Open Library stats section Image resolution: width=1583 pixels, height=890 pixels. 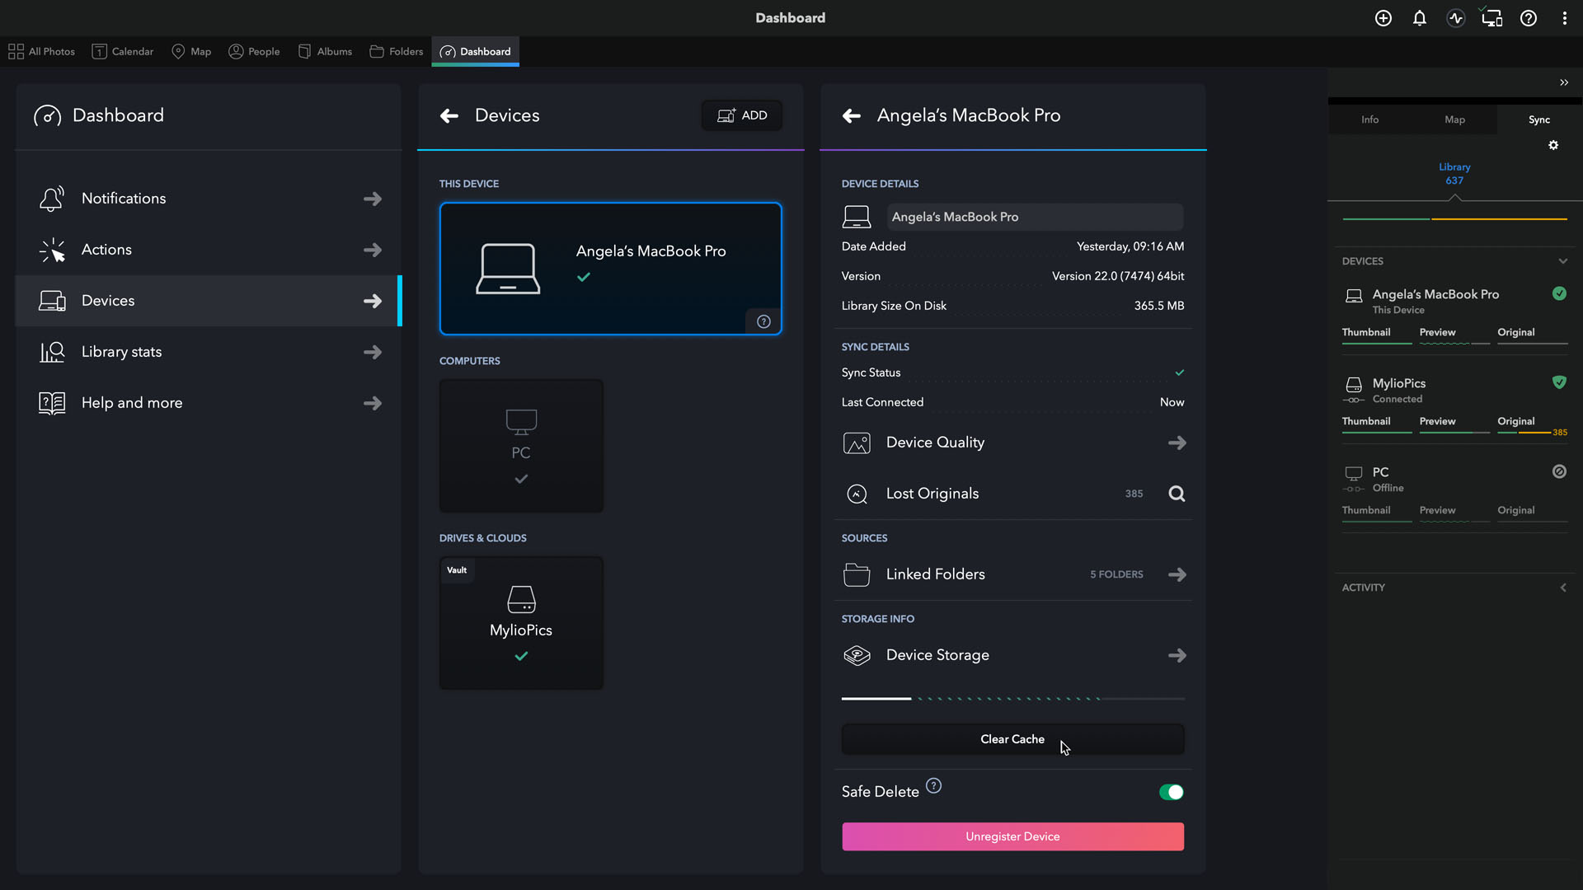tap(208, 352)
